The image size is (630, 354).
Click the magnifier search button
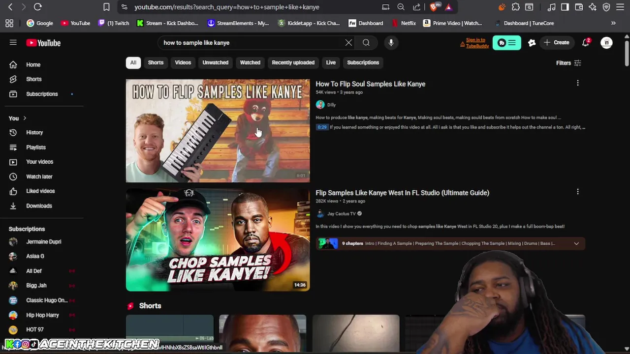[x=366, y=43]
